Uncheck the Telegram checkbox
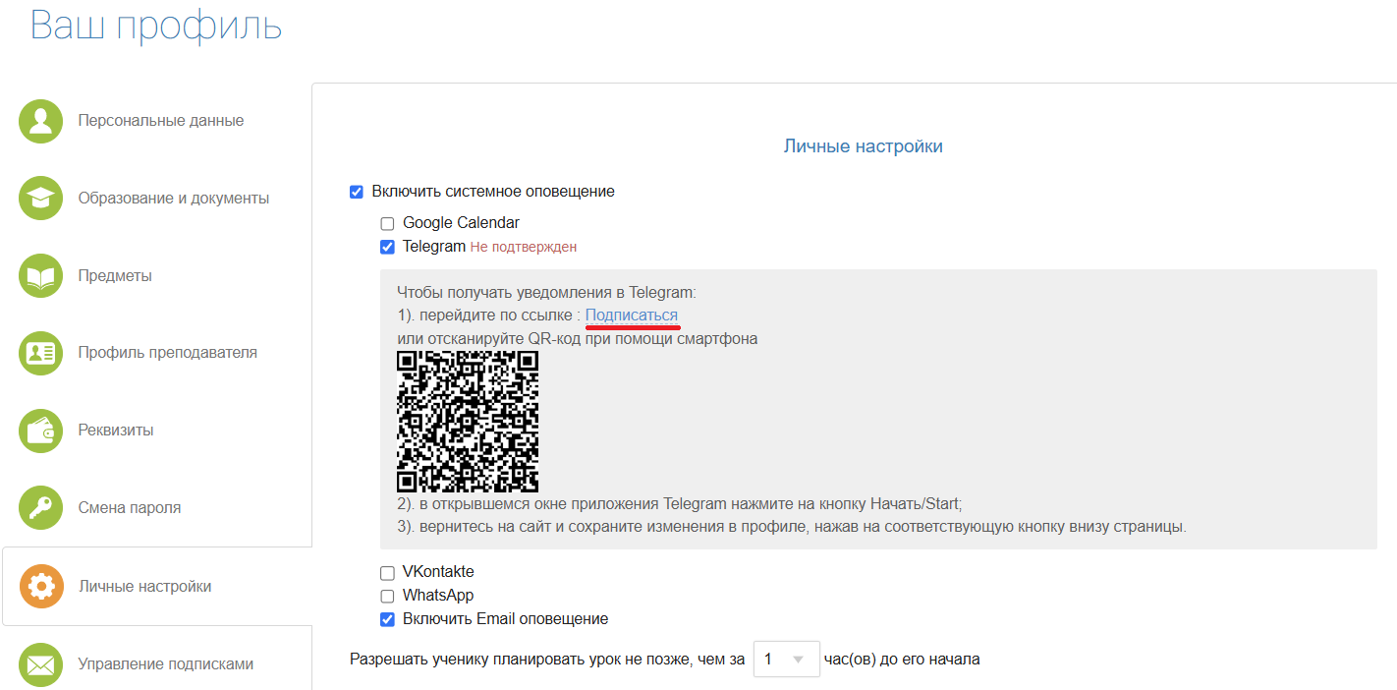This screenshot has width=1397, height=690. click(x=387, y=247)
